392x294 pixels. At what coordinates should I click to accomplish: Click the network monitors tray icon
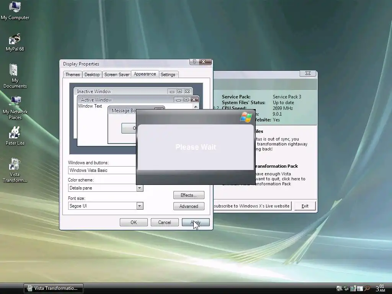tap(353, 289)
